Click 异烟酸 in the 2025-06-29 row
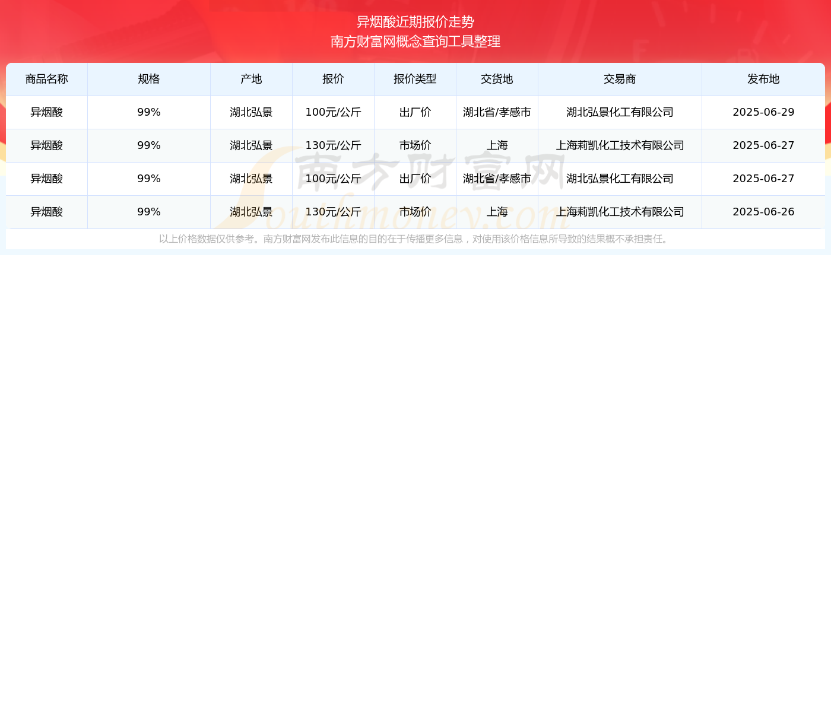The image size is (831, 715). (47, 113)
